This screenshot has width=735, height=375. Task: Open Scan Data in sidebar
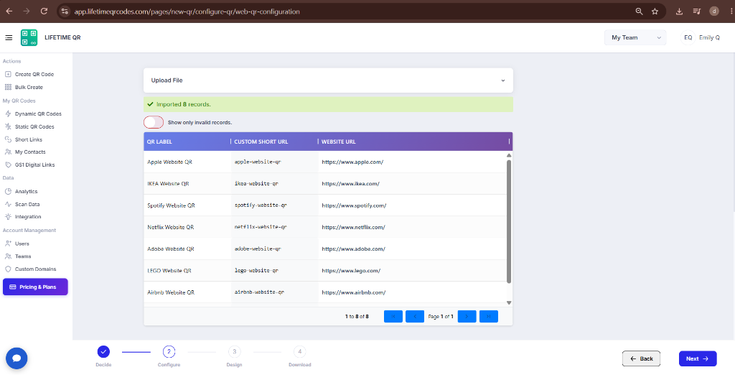[x=22, y=204]
